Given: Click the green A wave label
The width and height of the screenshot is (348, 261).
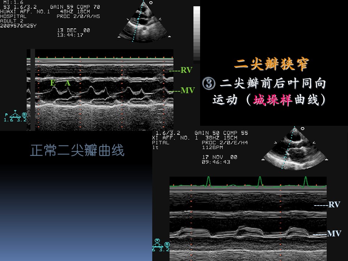Looking at the screenshot, I should point(68,83).
